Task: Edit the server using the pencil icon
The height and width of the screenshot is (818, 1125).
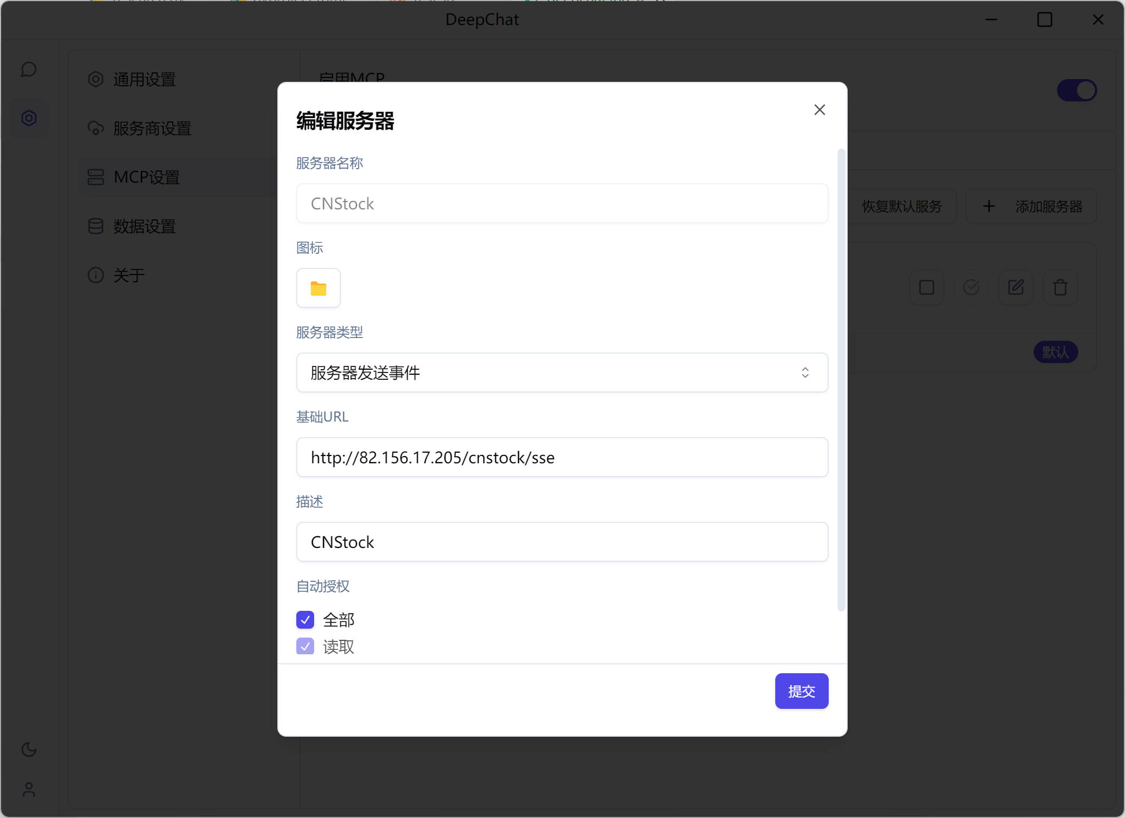Action: coord(1015,287)
